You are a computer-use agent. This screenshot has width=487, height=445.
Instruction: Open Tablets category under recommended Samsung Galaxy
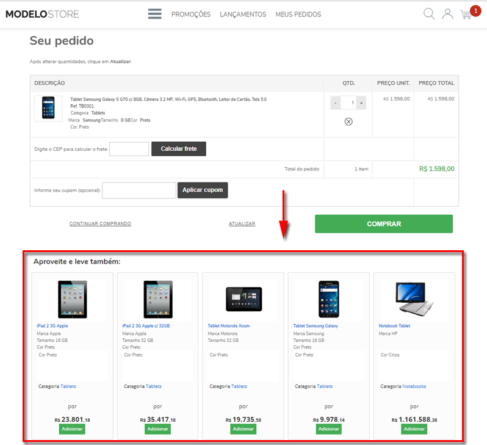pyautogui.click(x=325, y=386)
